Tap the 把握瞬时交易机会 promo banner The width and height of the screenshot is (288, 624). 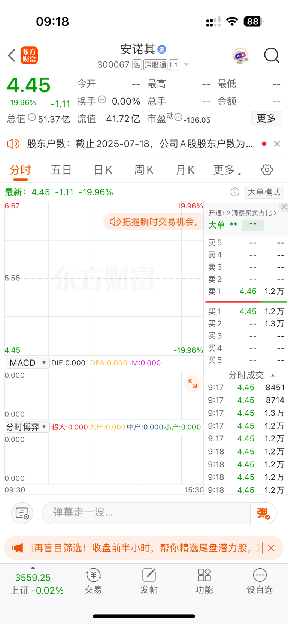154,222
